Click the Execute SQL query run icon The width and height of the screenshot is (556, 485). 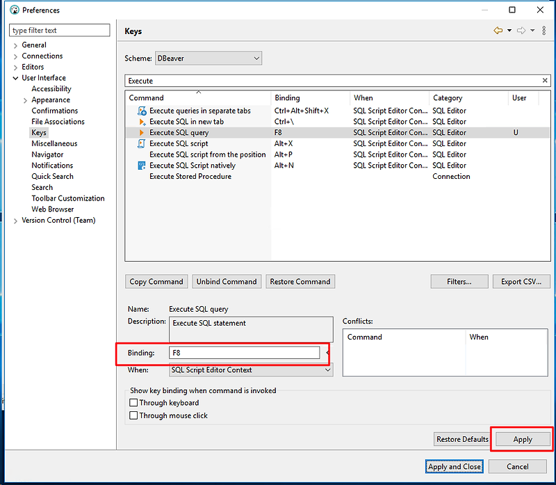point(141,132)
